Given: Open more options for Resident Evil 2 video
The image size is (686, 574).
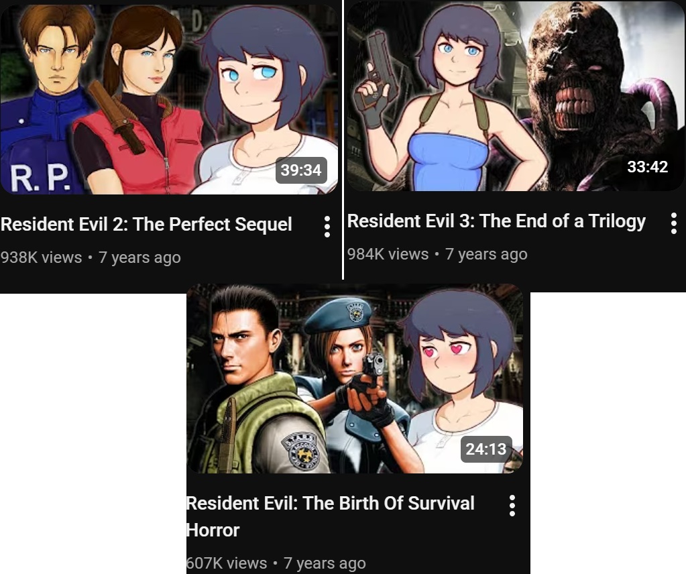Looking at the screenshot, I should point(327,227).
